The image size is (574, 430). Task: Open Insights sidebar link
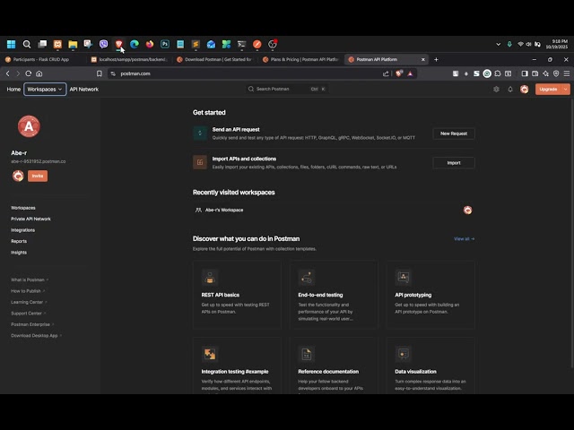(19, 253)
